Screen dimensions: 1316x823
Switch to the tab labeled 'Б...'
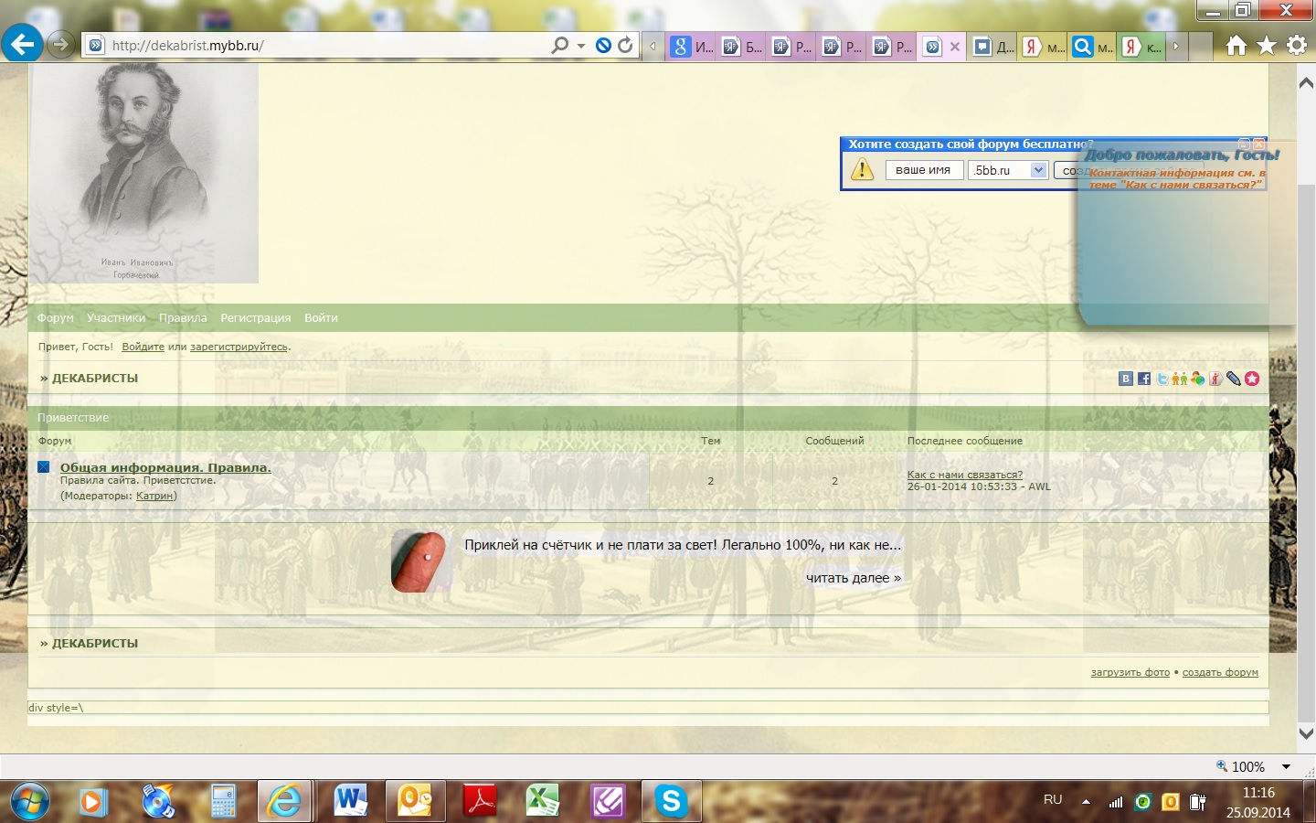(742, 46)
